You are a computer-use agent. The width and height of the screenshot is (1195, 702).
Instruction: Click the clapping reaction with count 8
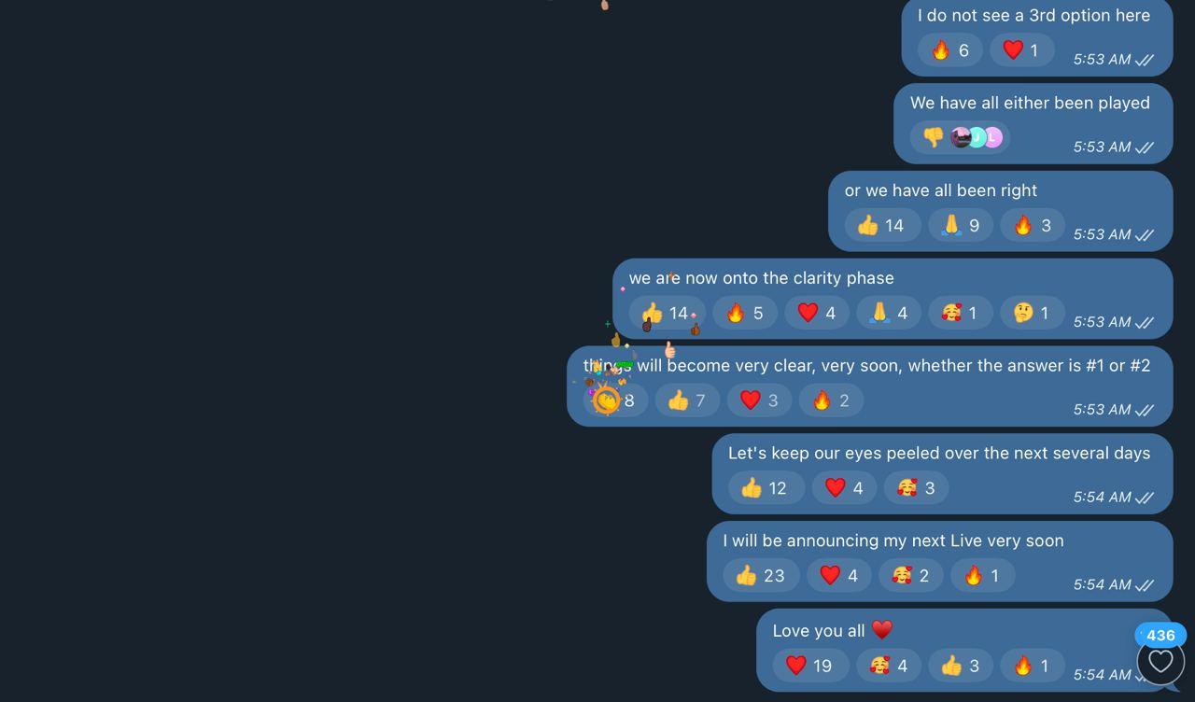[616, 400]
